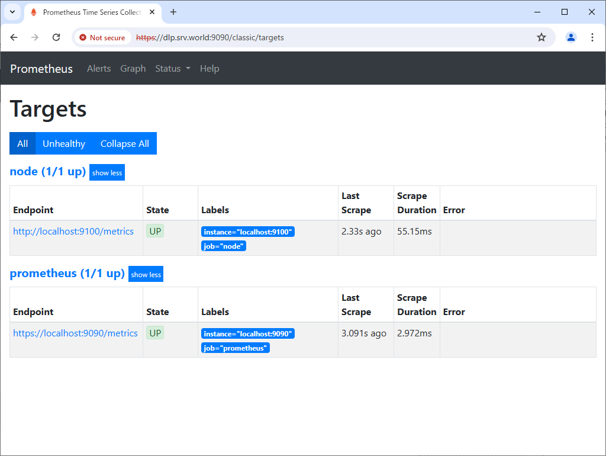The image size is (606, 456).
Task: Click the Targets page heading
Action: tap(48, 109)
